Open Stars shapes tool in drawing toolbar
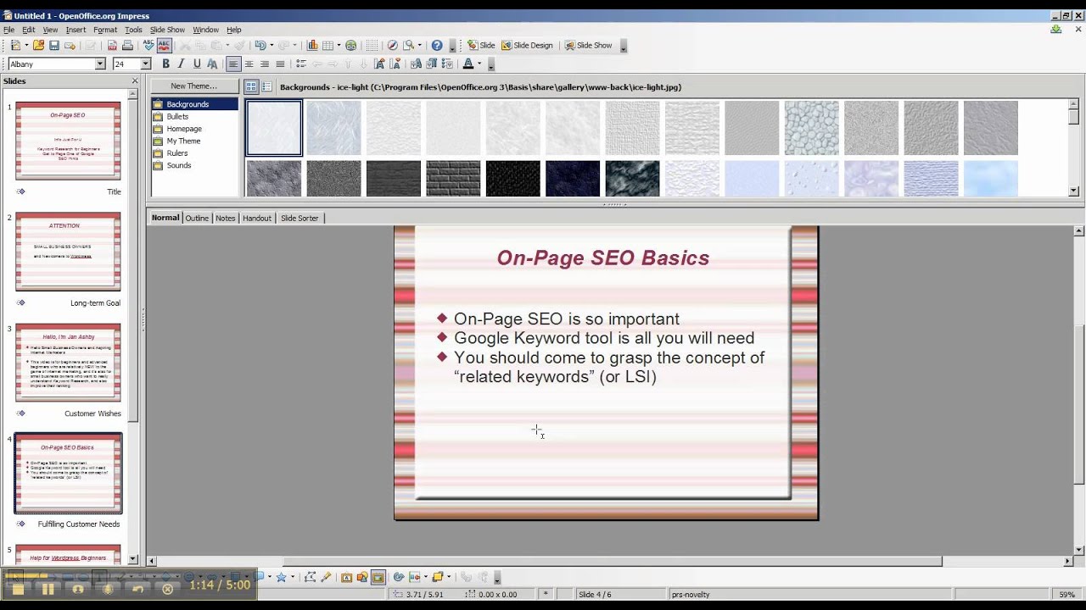The height and width of the screenshot is (610, 1086). click(x=281, y=577)
